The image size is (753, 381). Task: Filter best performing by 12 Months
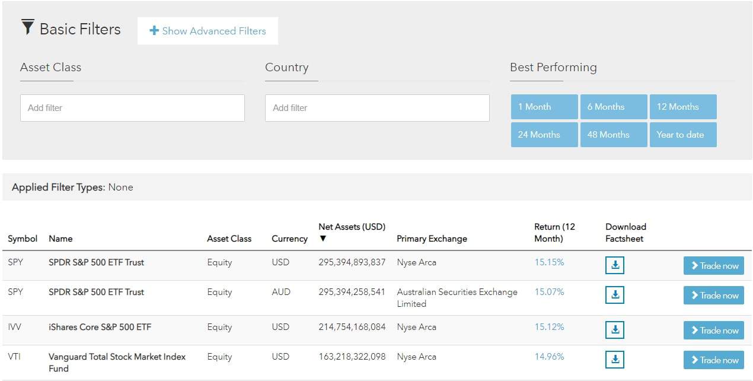click(683, 107)
